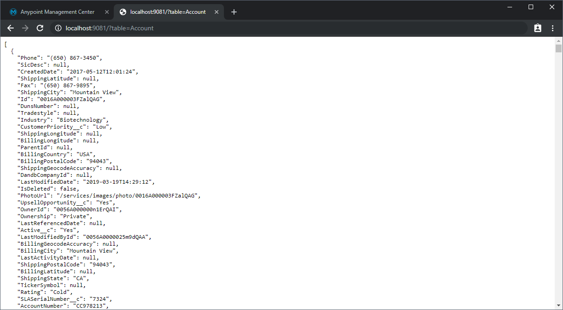
Task: Go back to the previous page
Action: pos(11,28)
